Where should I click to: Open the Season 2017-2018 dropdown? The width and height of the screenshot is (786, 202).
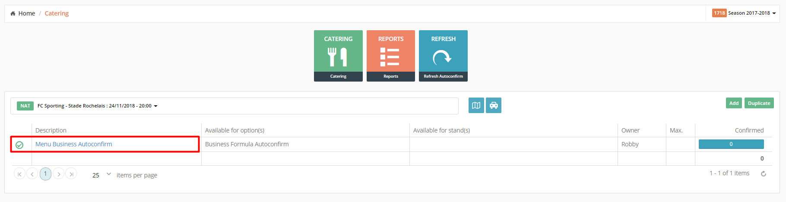pyautogui.click(x=744, y=13)
